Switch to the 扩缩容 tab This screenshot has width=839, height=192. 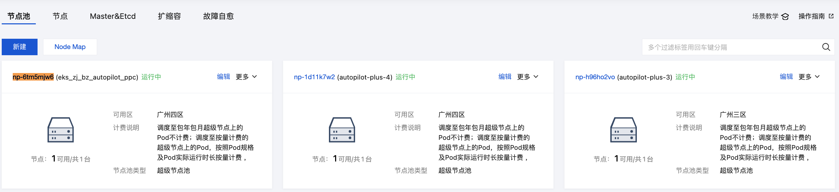[169, 16]
